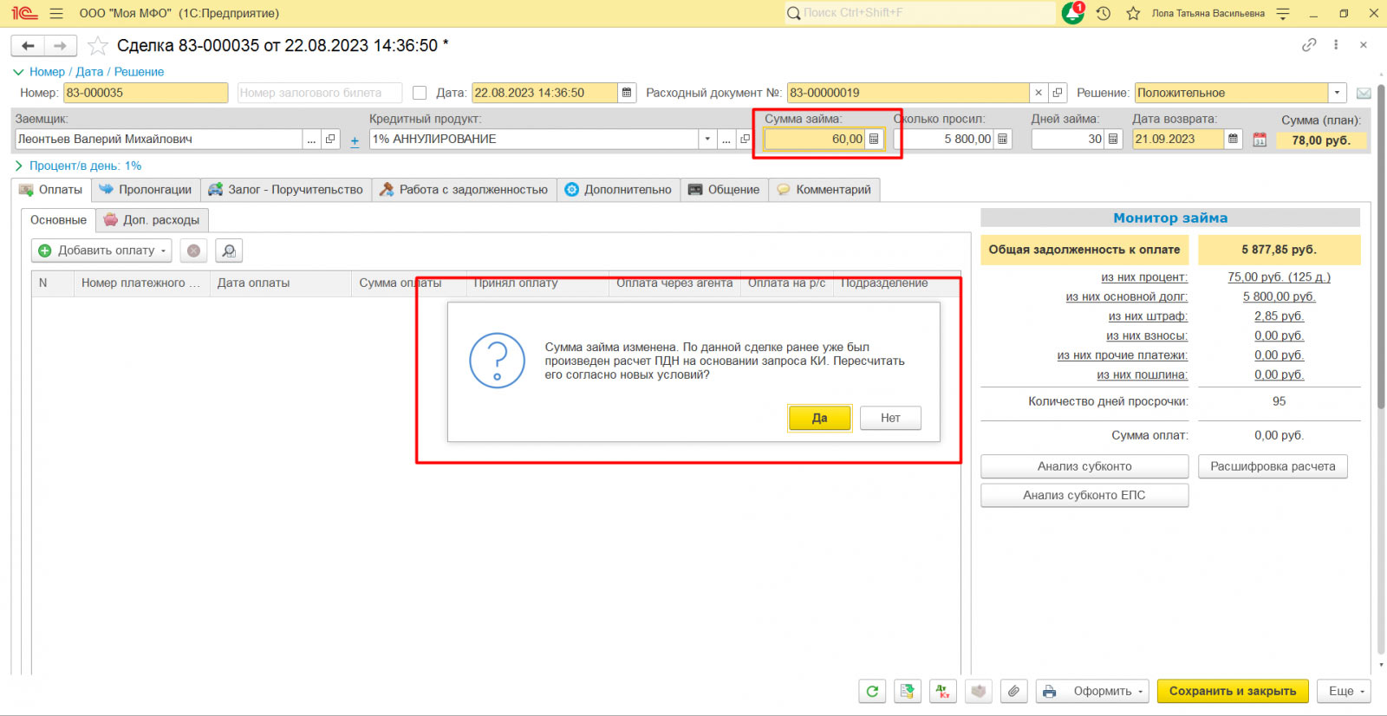1387x716 pixels.
Task: Click paperclip attachments icon
Action: (x=1013, y=691)
